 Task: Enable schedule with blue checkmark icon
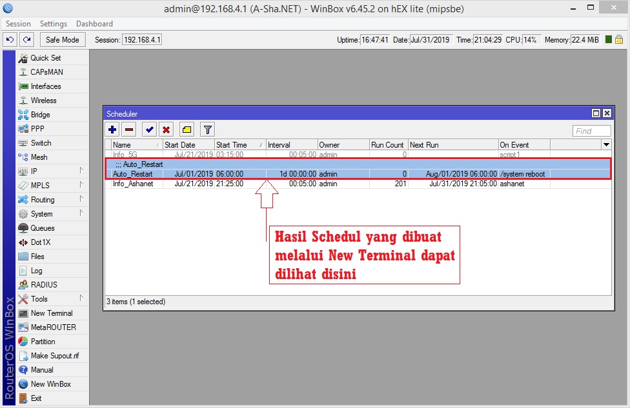tap(150, 130)
